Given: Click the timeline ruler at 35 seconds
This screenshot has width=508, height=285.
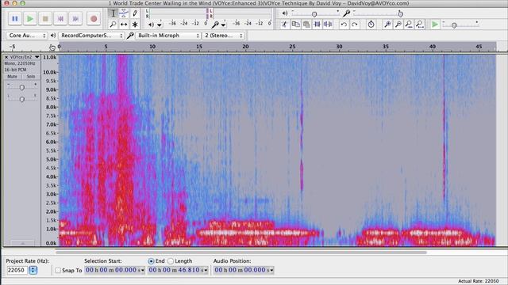Looking at the screenshot, I should 386,47.
